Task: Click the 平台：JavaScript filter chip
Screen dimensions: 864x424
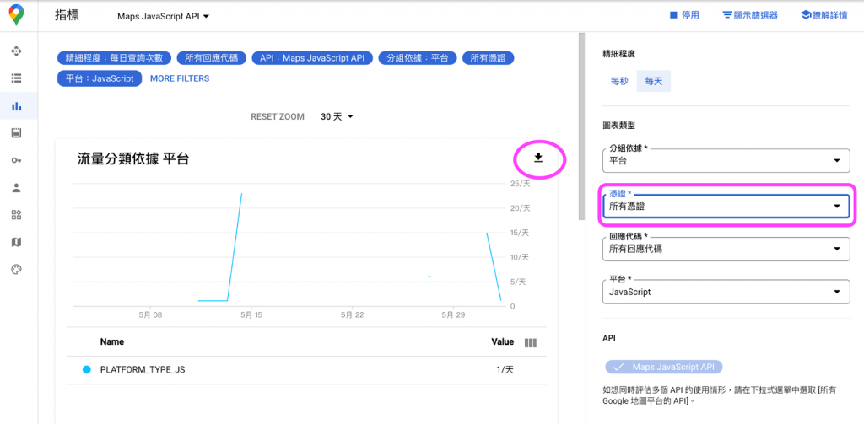Action: (100, 78)
